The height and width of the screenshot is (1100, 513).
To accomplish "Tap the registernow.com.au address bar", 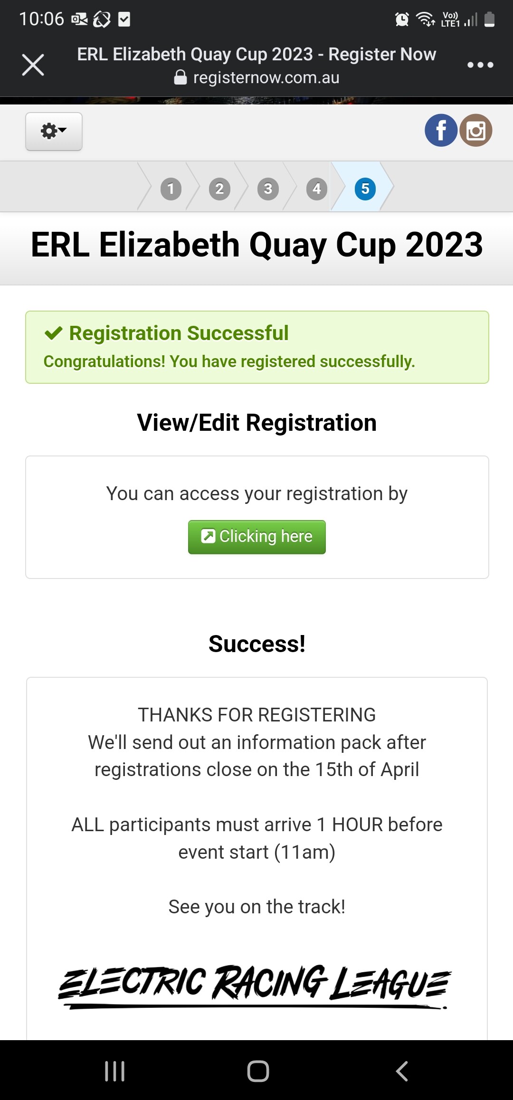I will pos(257,77).
